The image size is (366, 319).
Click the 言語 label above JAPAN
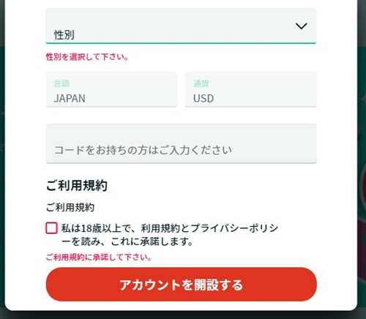pos(61,83)
